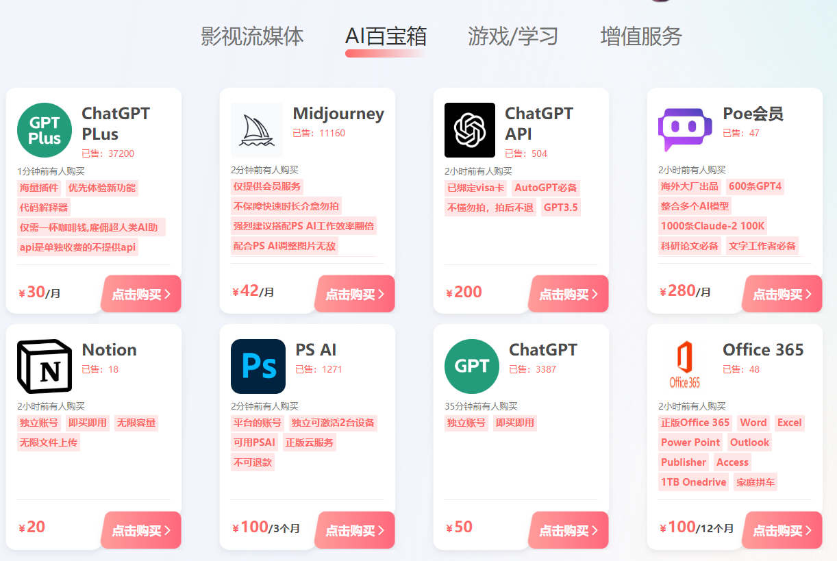Click the 不懂勿拍，拍后不退 tag

490,208
